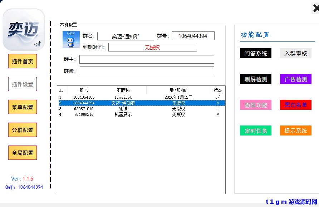Open the 入群审核 feature
Screen dimensions: 319x207
click(x=295, y=53)
